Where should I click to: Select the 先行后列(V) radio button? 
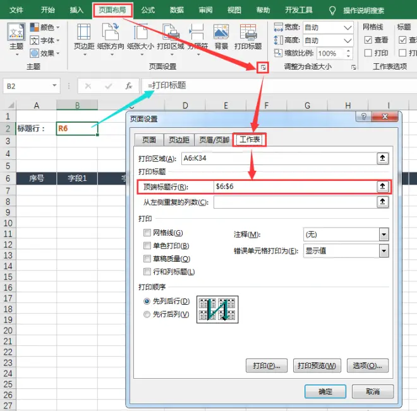(147, 314)
